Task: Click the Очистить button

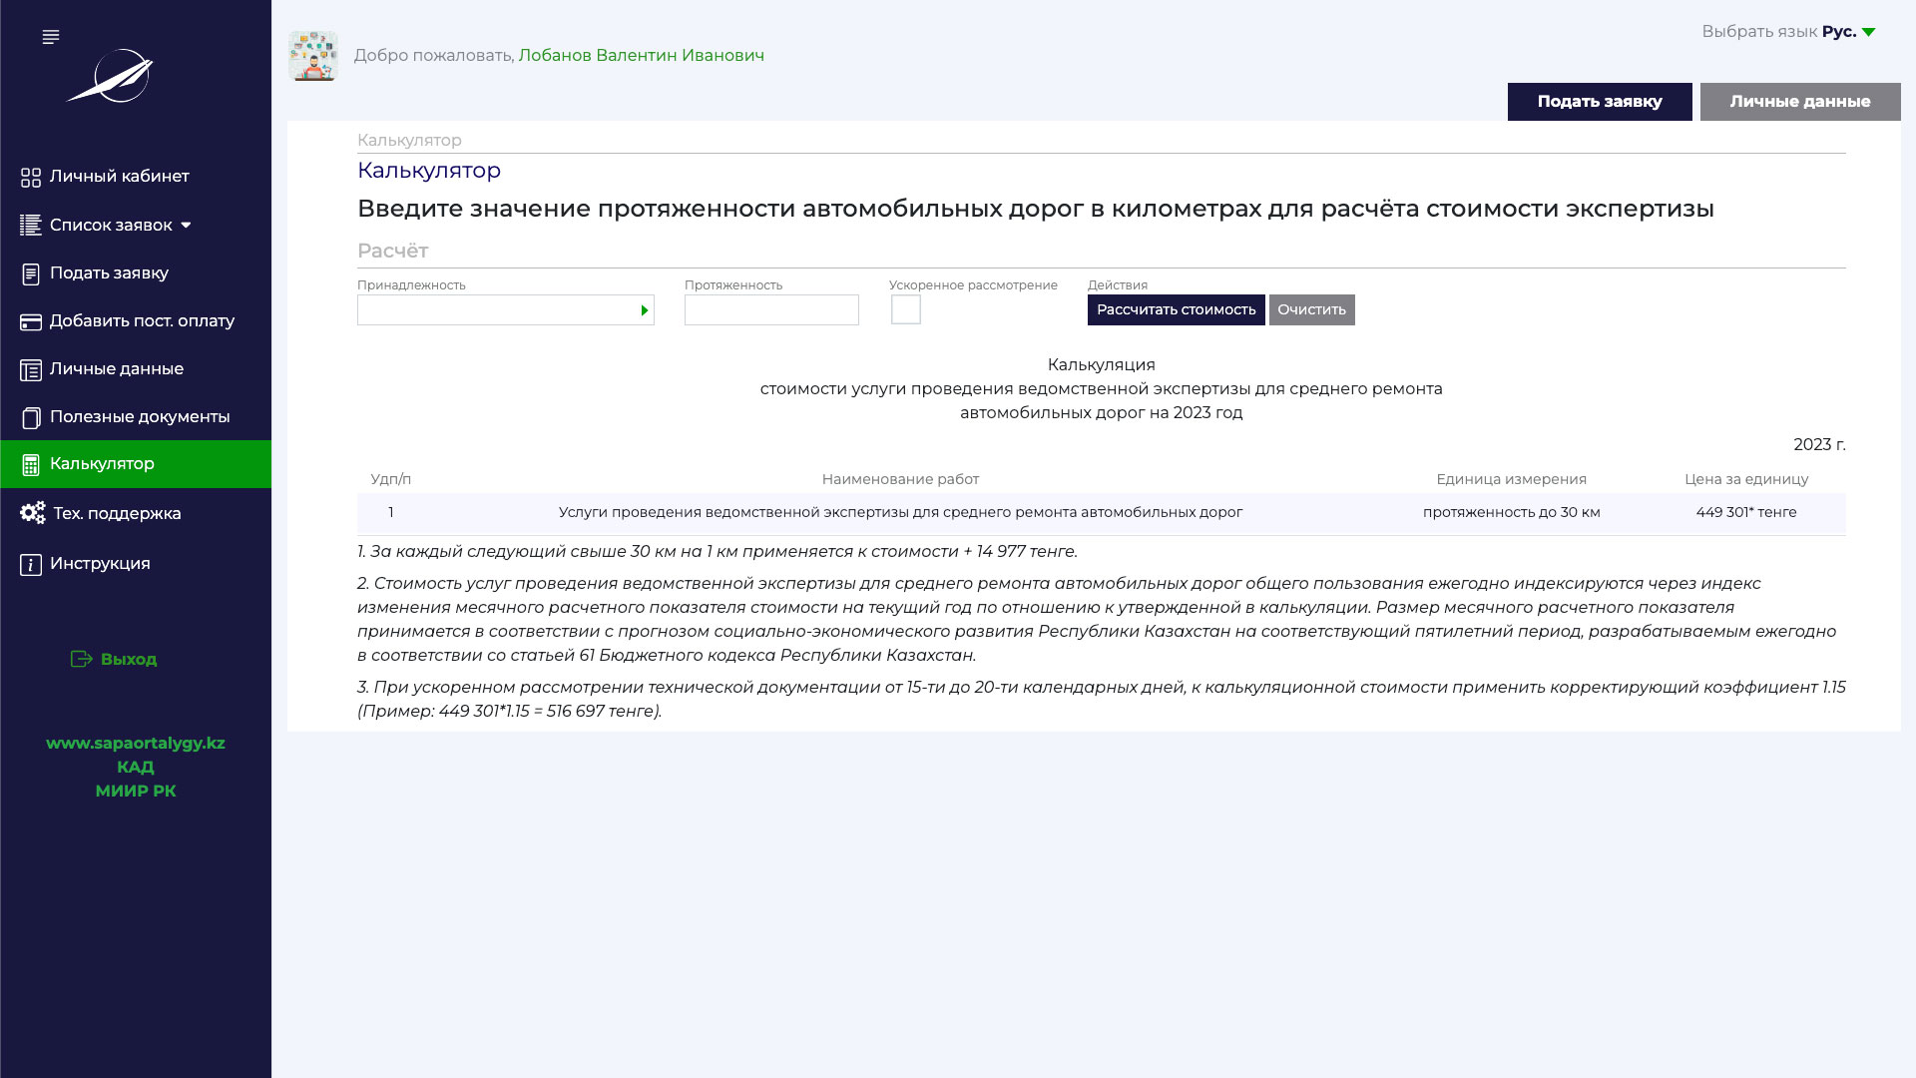Action: coord(1311,309)
